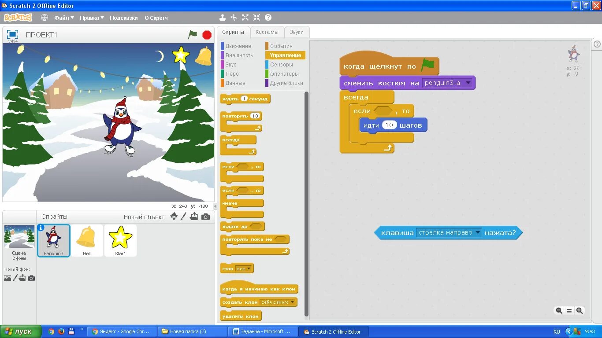Switch to the Скрипты tab
This screenshot has height=338, width=602.
[233, 32]
